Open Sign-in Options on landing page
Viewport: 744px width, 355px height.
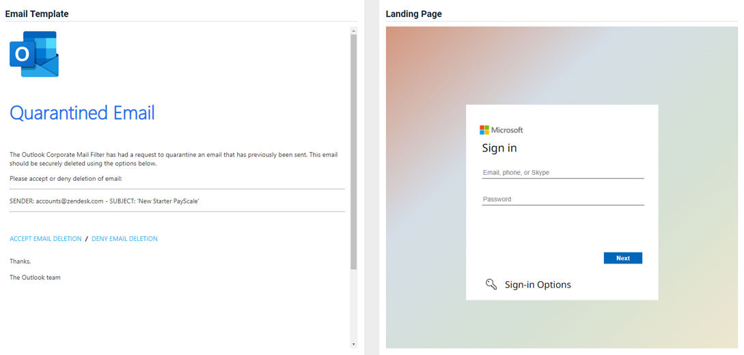click(538, 285)
